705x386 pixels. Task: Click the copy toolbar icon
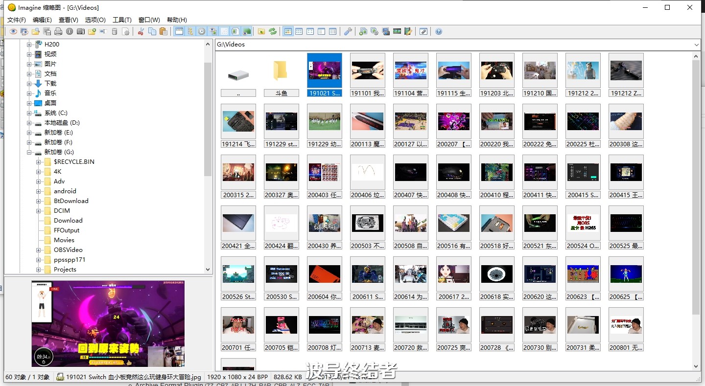(152, 31)
